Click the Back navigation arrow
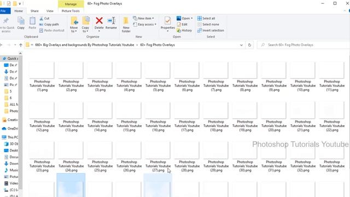Image resolution: width=350 pixels, height=197 pixels. coord(1,45)
